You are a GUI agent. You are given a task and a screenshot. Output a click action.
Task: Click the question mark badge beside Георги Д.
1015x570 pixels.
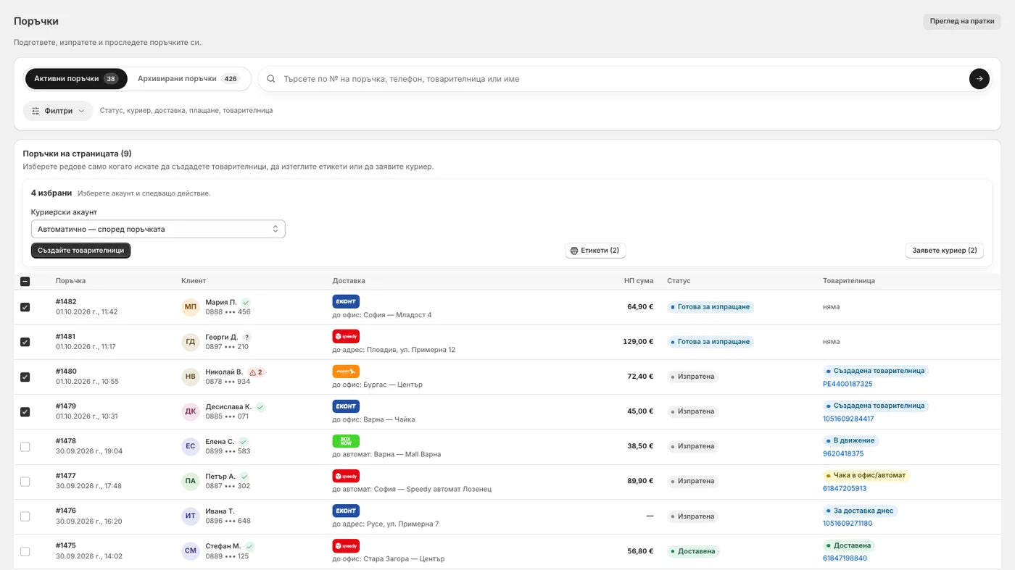(x=246, y=338)
